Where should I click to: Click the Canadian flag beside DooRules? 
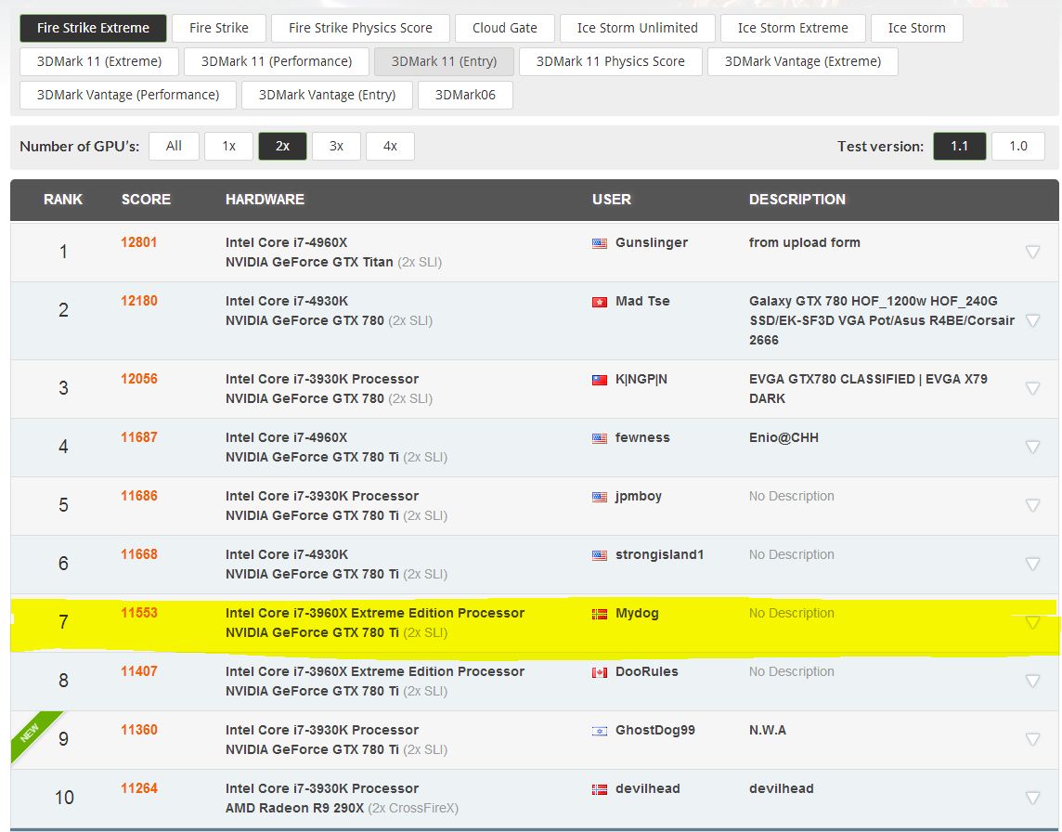coord(600,673)
